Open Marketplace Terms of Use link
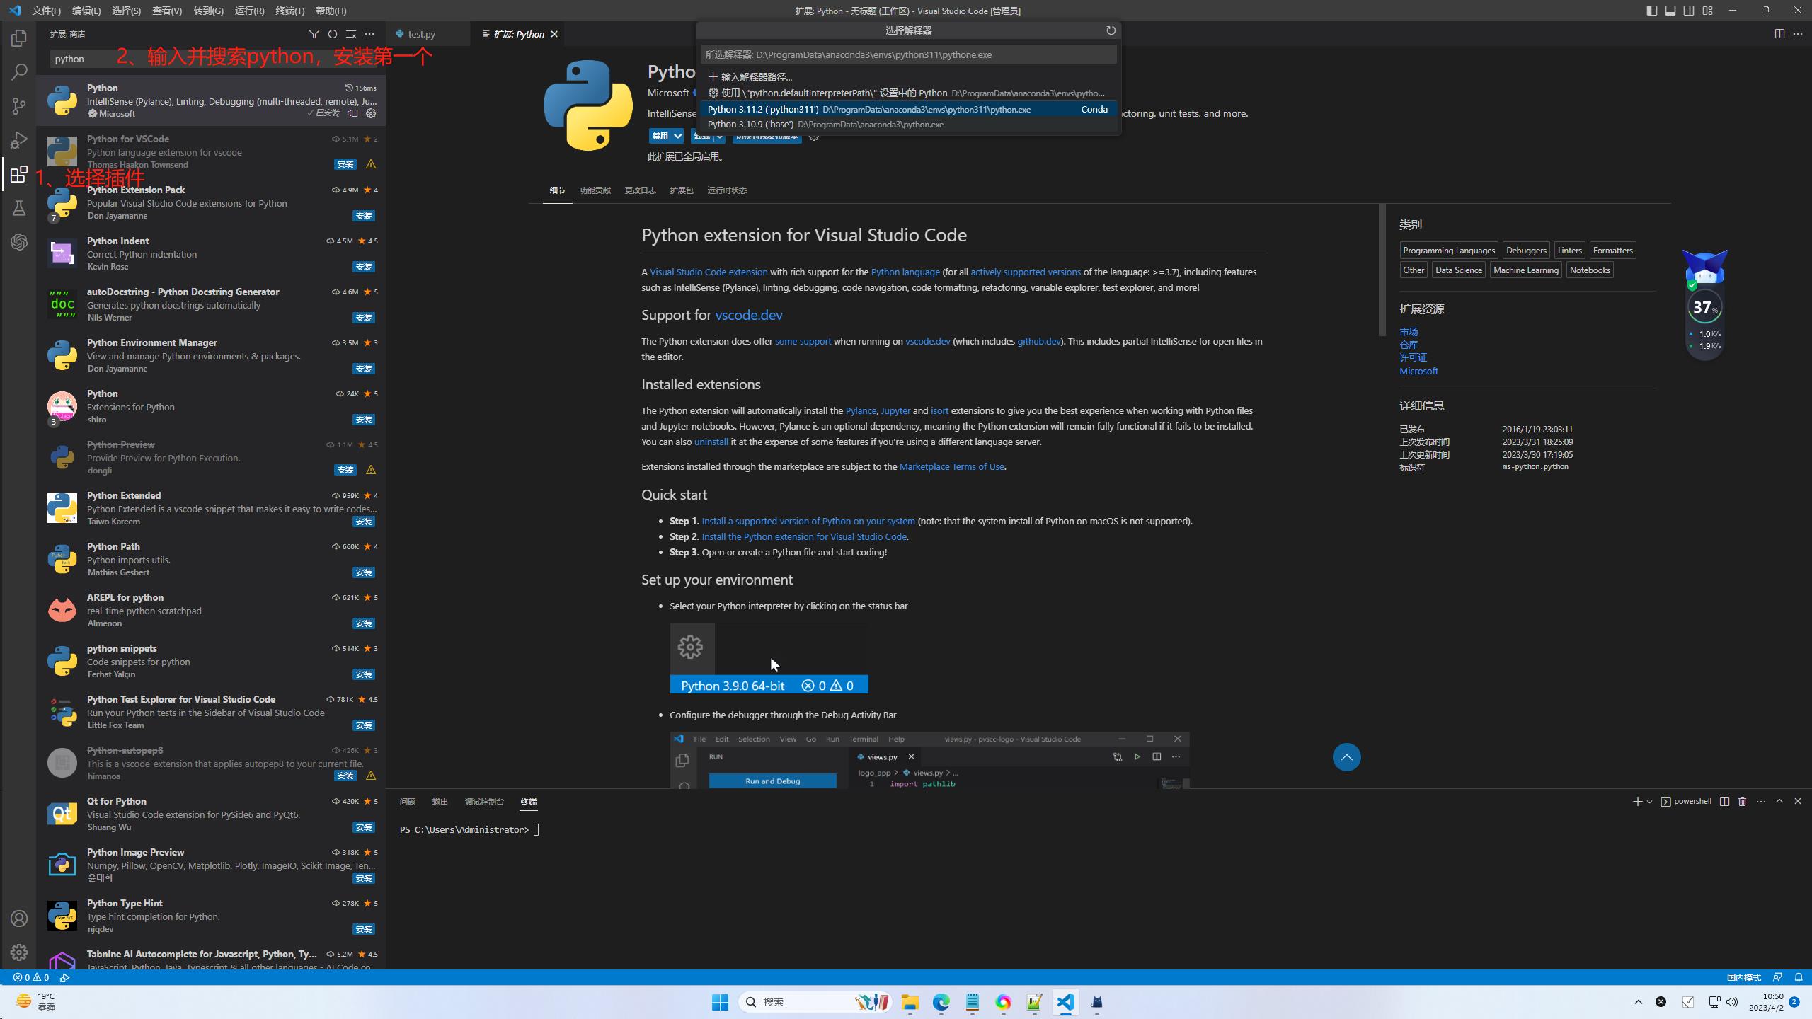The height and width of the screenshot is (1019, 1812). tap(951, 466)
